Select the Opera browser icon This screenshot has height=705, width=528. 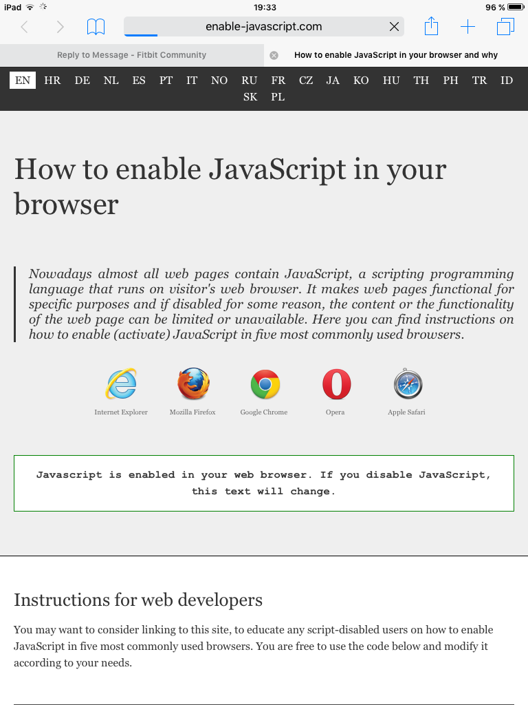pyautogui.click(x=336, y=384)
